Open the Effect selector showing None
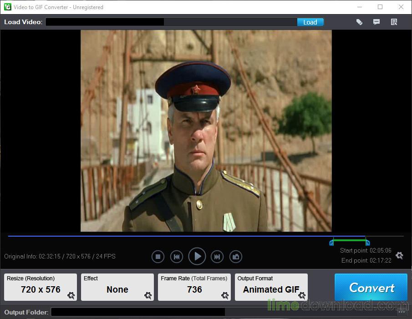This screenshot has width=412, height=319. pyautogui.click(x=117, y=289)
